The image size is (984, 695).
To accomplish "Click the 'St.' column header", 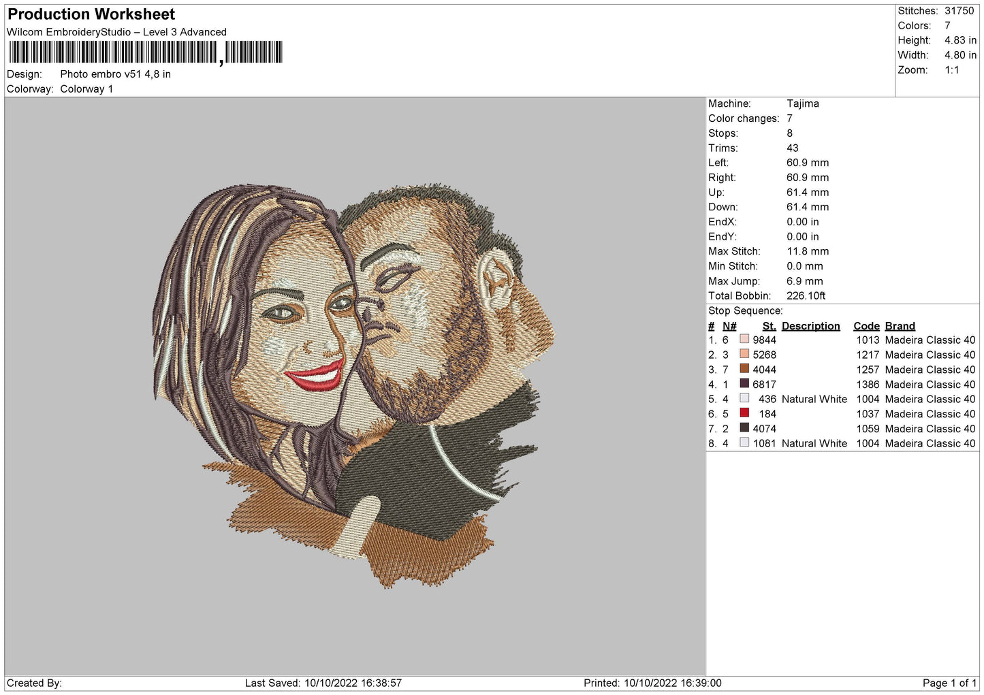I will 769,326.
